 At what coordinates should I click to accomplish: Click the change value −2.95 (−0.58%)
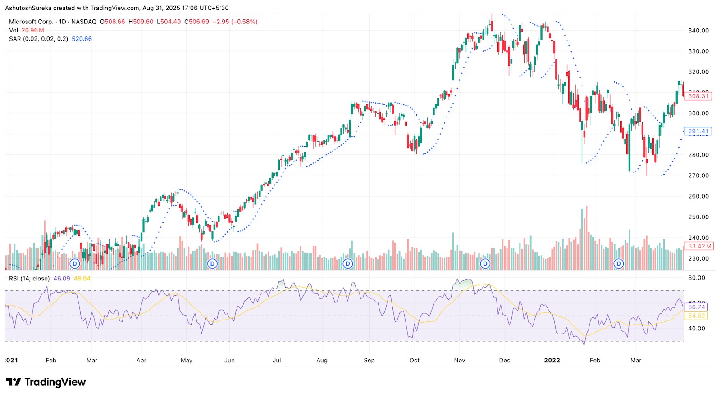click(x=235, y=22)
